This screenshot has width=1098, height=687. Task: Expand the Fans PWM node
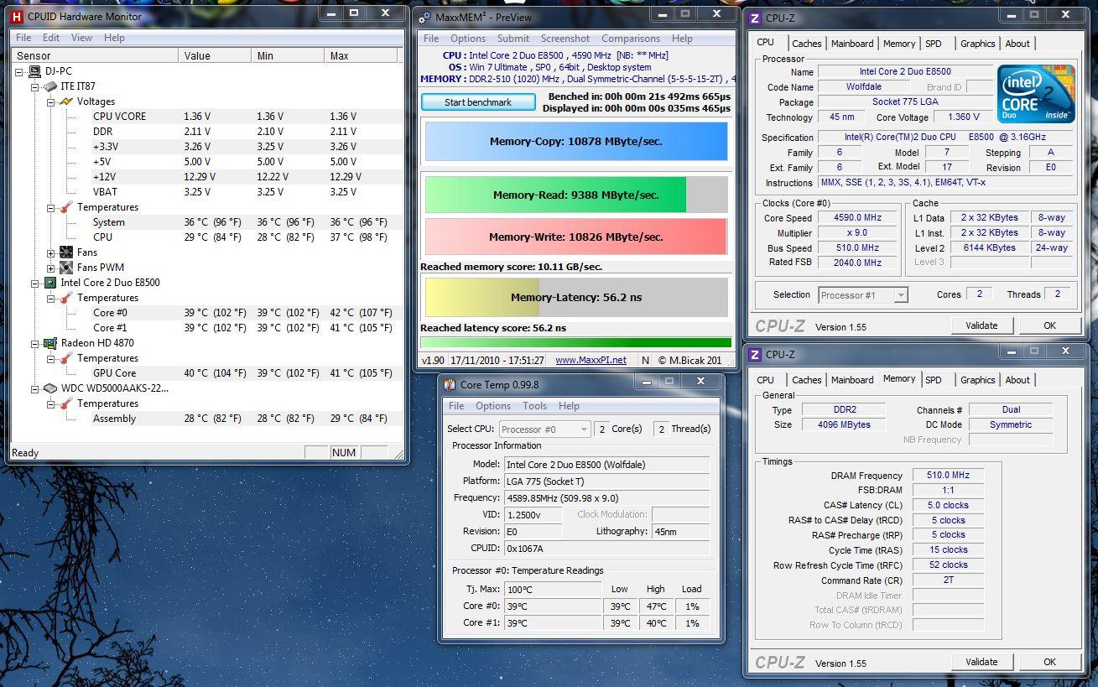(x=50, y=268)
